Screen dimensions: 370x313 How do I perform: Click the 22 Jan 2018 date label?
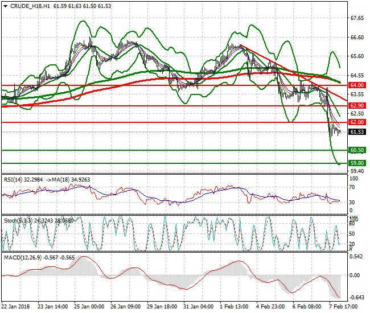15,307
